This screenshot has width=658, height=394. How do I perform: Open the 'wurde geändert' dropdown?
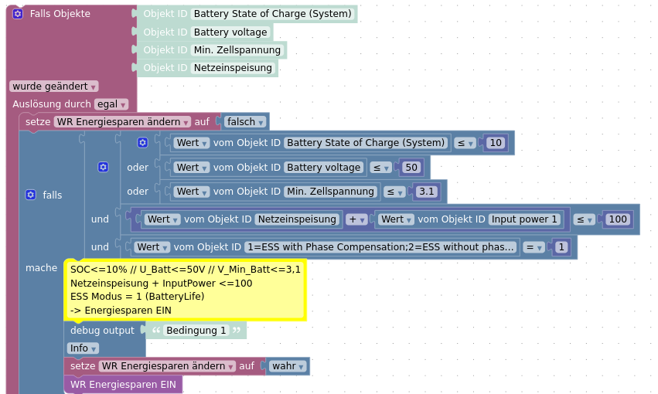click(53, 87)
